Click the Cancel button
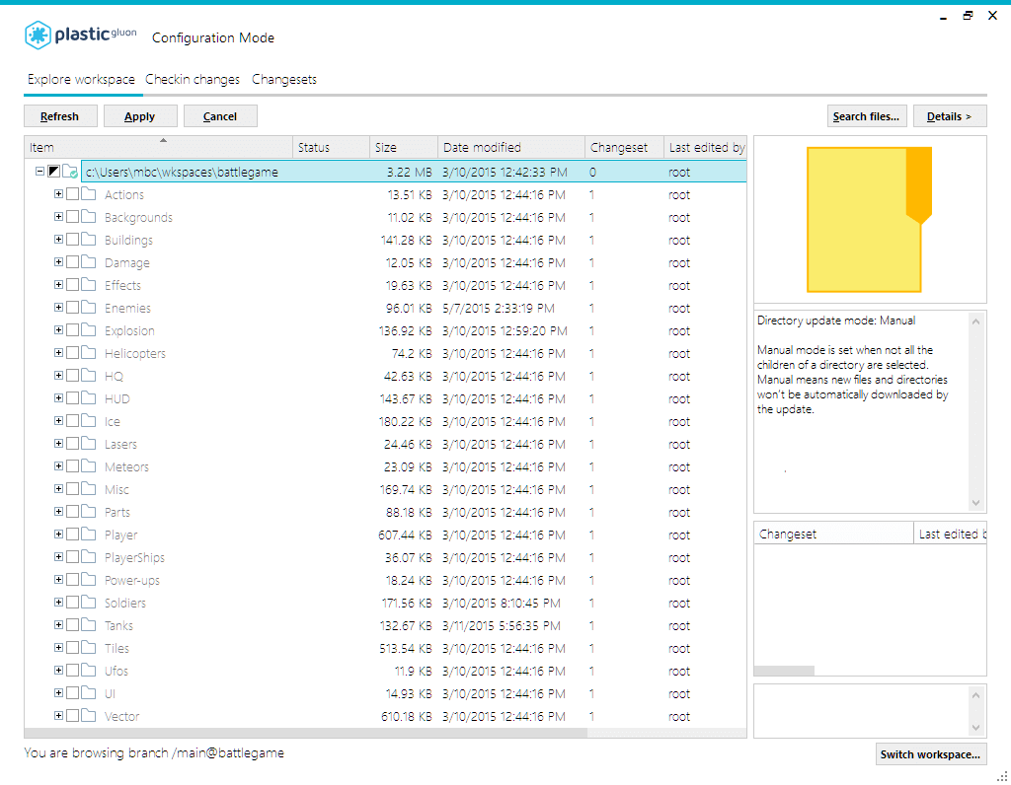This screenshot has width=1011, height=785. [220, 116]
